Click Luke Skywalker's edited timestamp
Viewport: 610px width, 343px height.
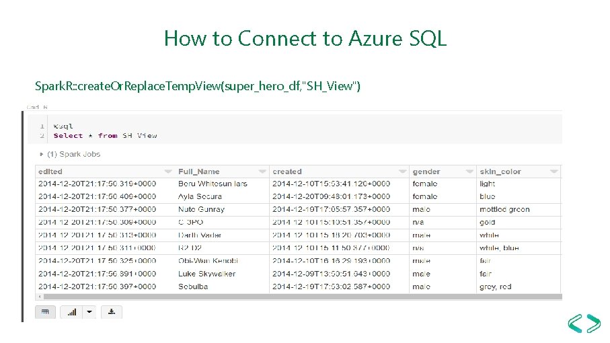pyautogui.click(x=98, y=274)
